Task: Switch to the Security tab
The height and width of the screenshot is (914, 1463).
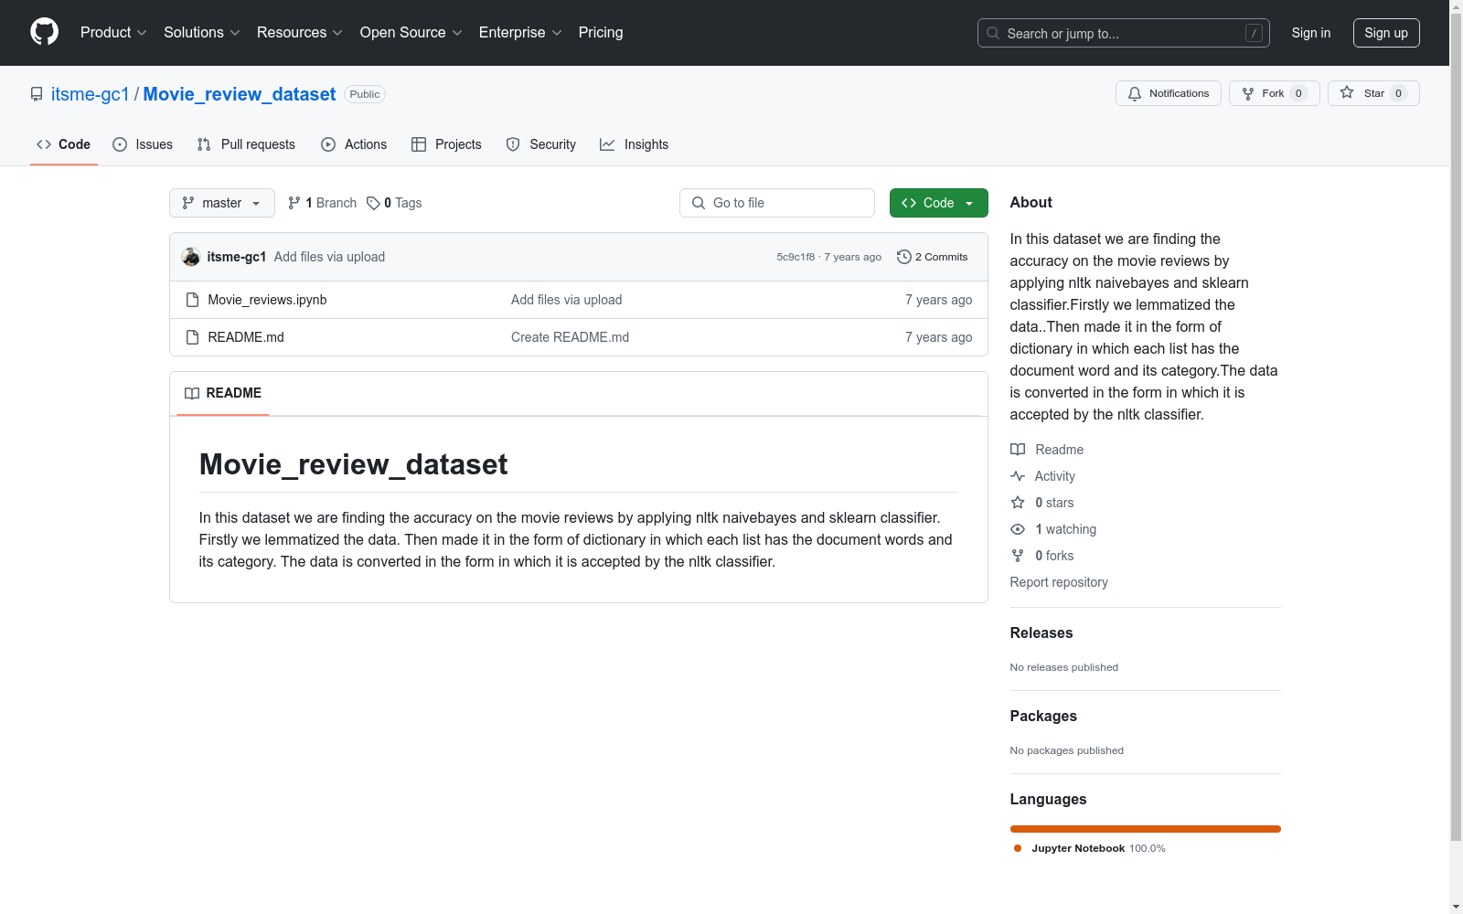Action: pyautogui.click(x=541, y=144)
